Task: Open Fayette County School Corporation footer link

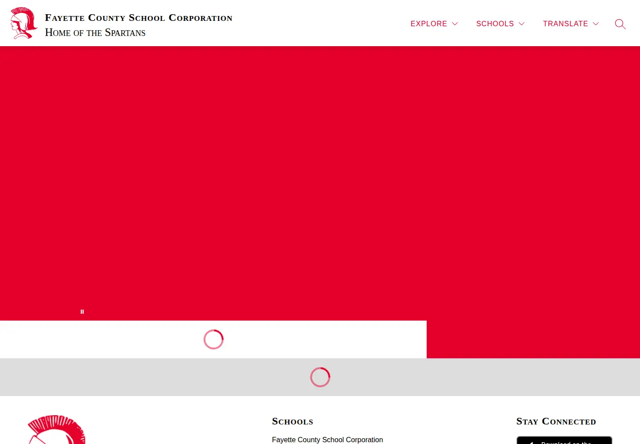Action: tap(328, 440)
